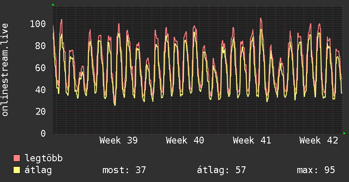Click the Week 40 axis label
The height and width of the screenshot is (182, 349).
click(x=185, y=141)
